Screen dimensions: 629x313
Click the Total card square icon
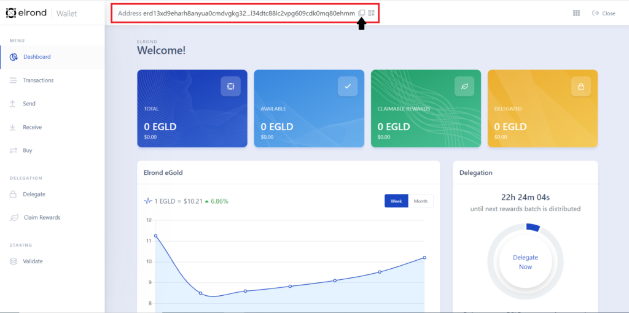tap(231, 86)
